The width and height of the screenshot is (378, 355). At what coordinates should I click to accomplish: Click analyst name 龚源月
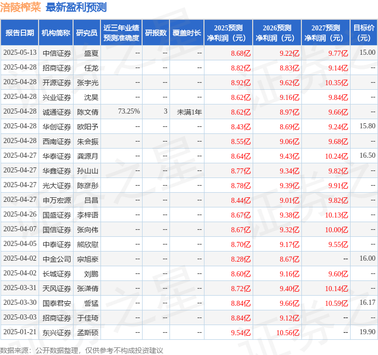coord(87,156)
